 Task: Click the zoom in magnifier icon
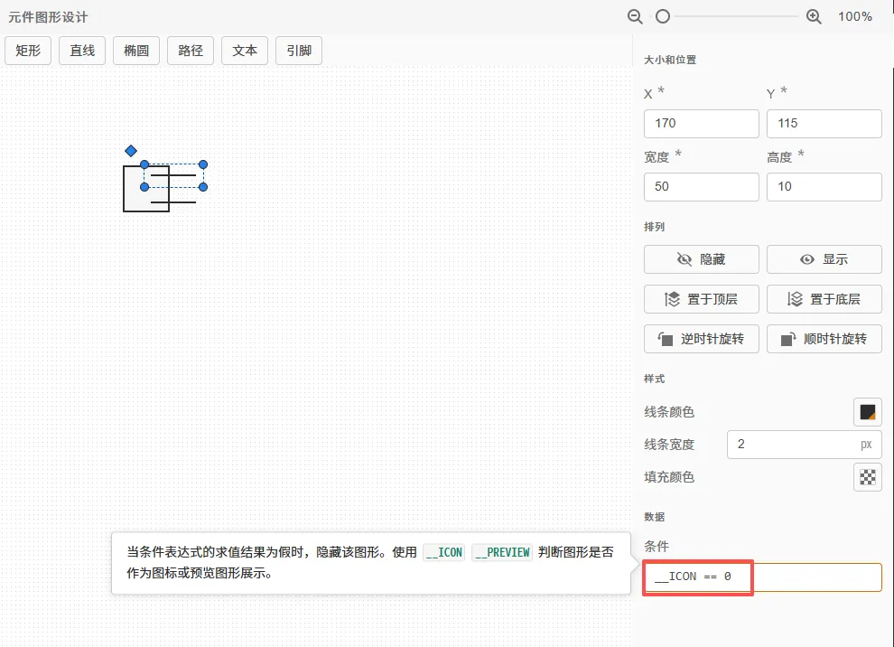(x=814, y=16)
